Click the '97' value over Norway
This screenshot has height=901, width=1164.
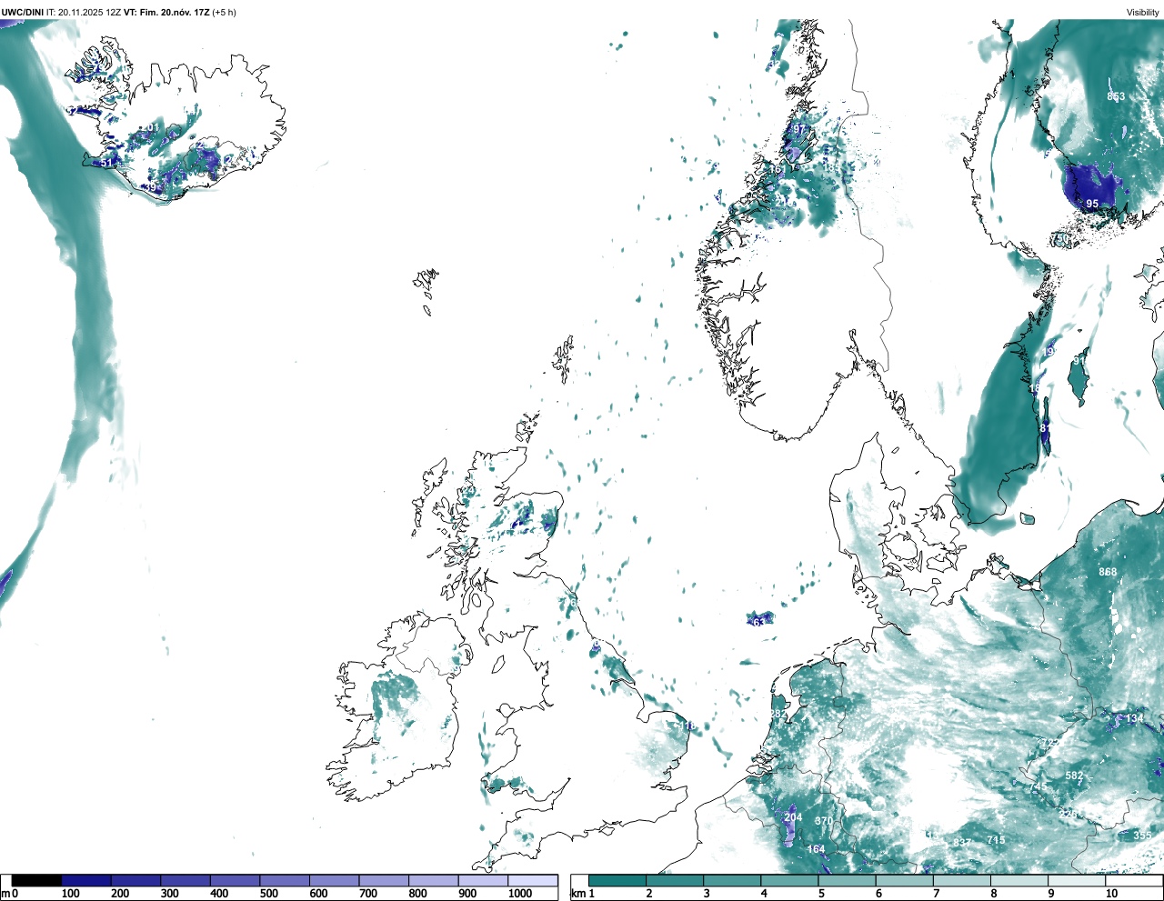click(799, 129)
